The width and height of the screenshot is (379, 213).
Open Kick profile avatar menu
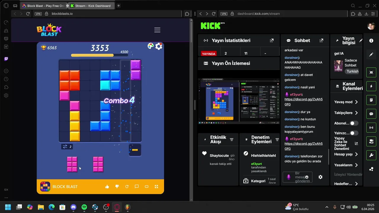[371, 26]
